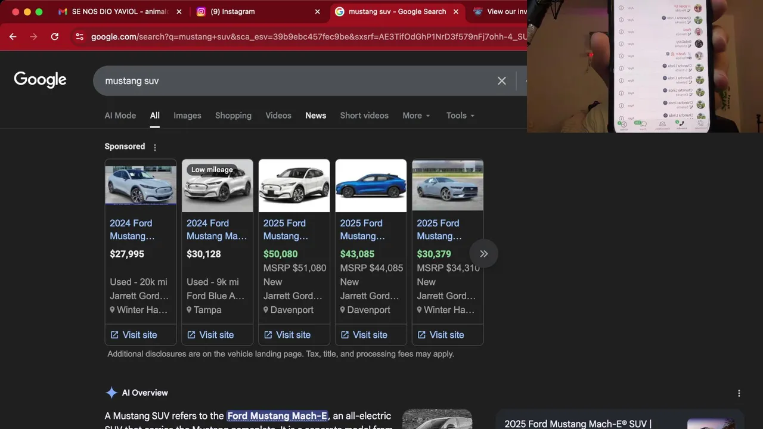The height and width of the screenshot is (429, 763).
Task: Open external link icon on $27,995 card
Action: 114,335
